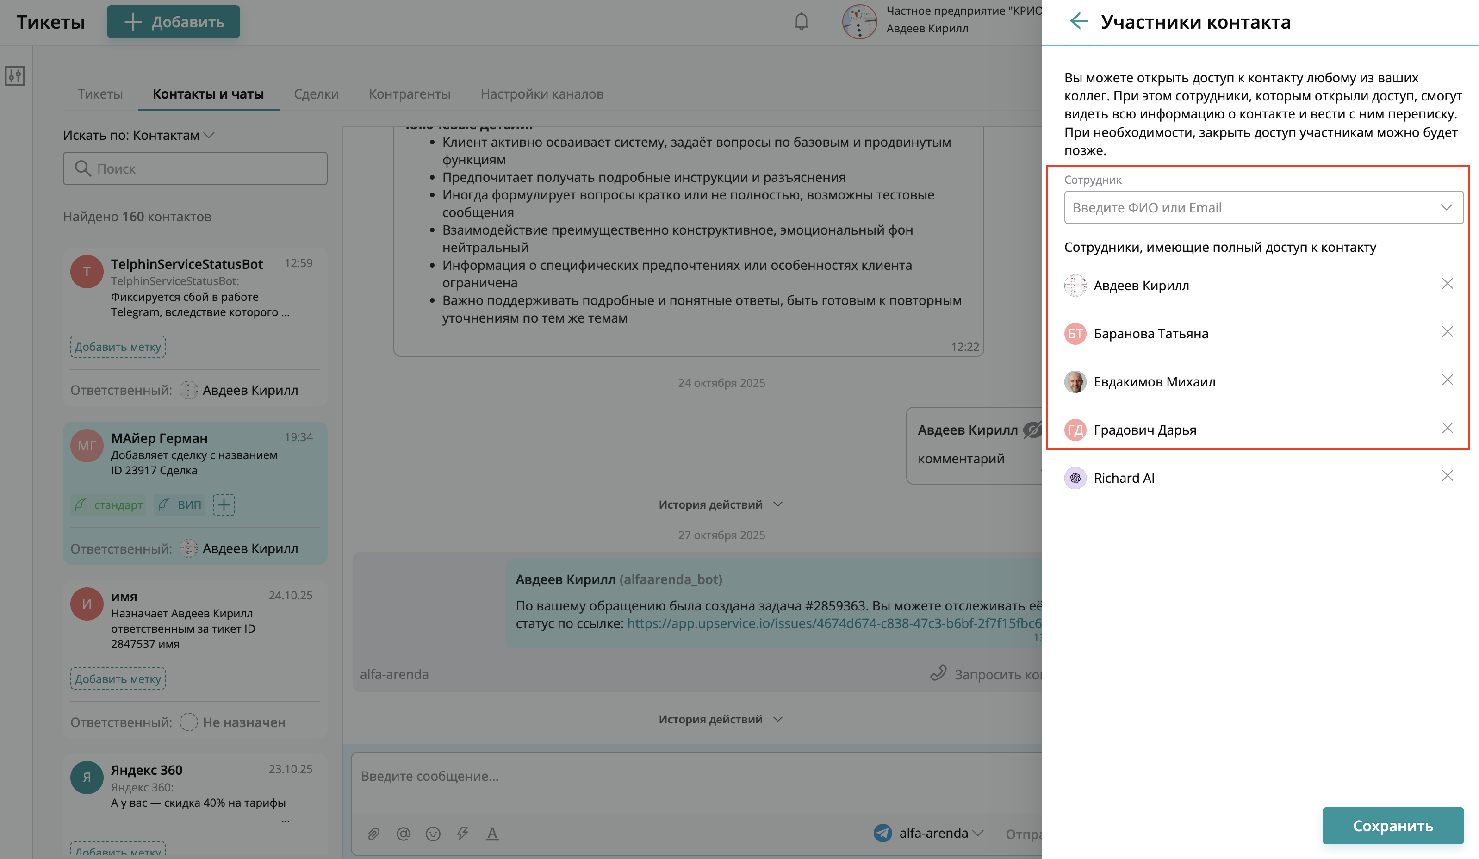1479x859 pixels.
Task: Click the attach file paperclip icon
Action: pyautogui.click(x=374, y=833)
